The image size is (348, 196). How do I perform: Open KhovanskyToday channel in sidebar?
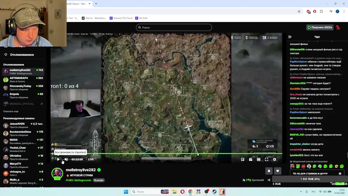point(23,87)
